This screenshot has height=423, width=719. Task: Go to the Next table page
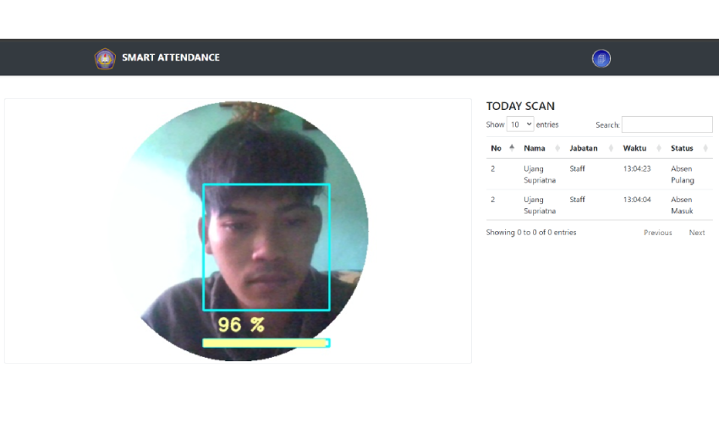696,233
